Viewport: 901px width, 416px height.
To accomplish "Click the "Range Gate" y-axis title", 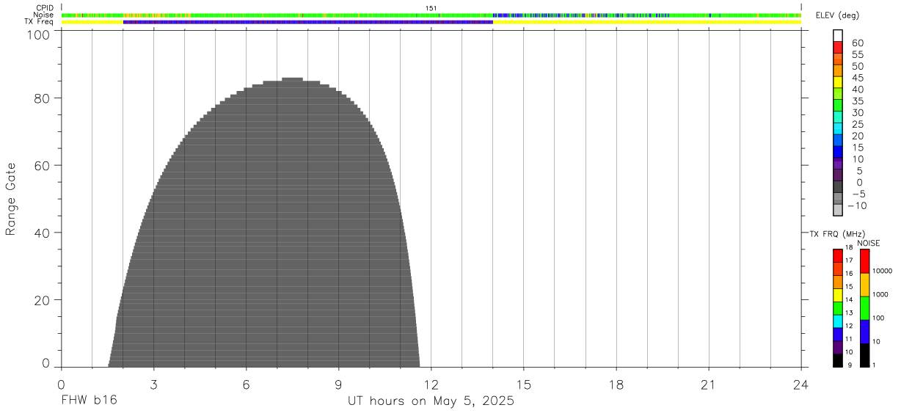I will click(x=11, y=200).
